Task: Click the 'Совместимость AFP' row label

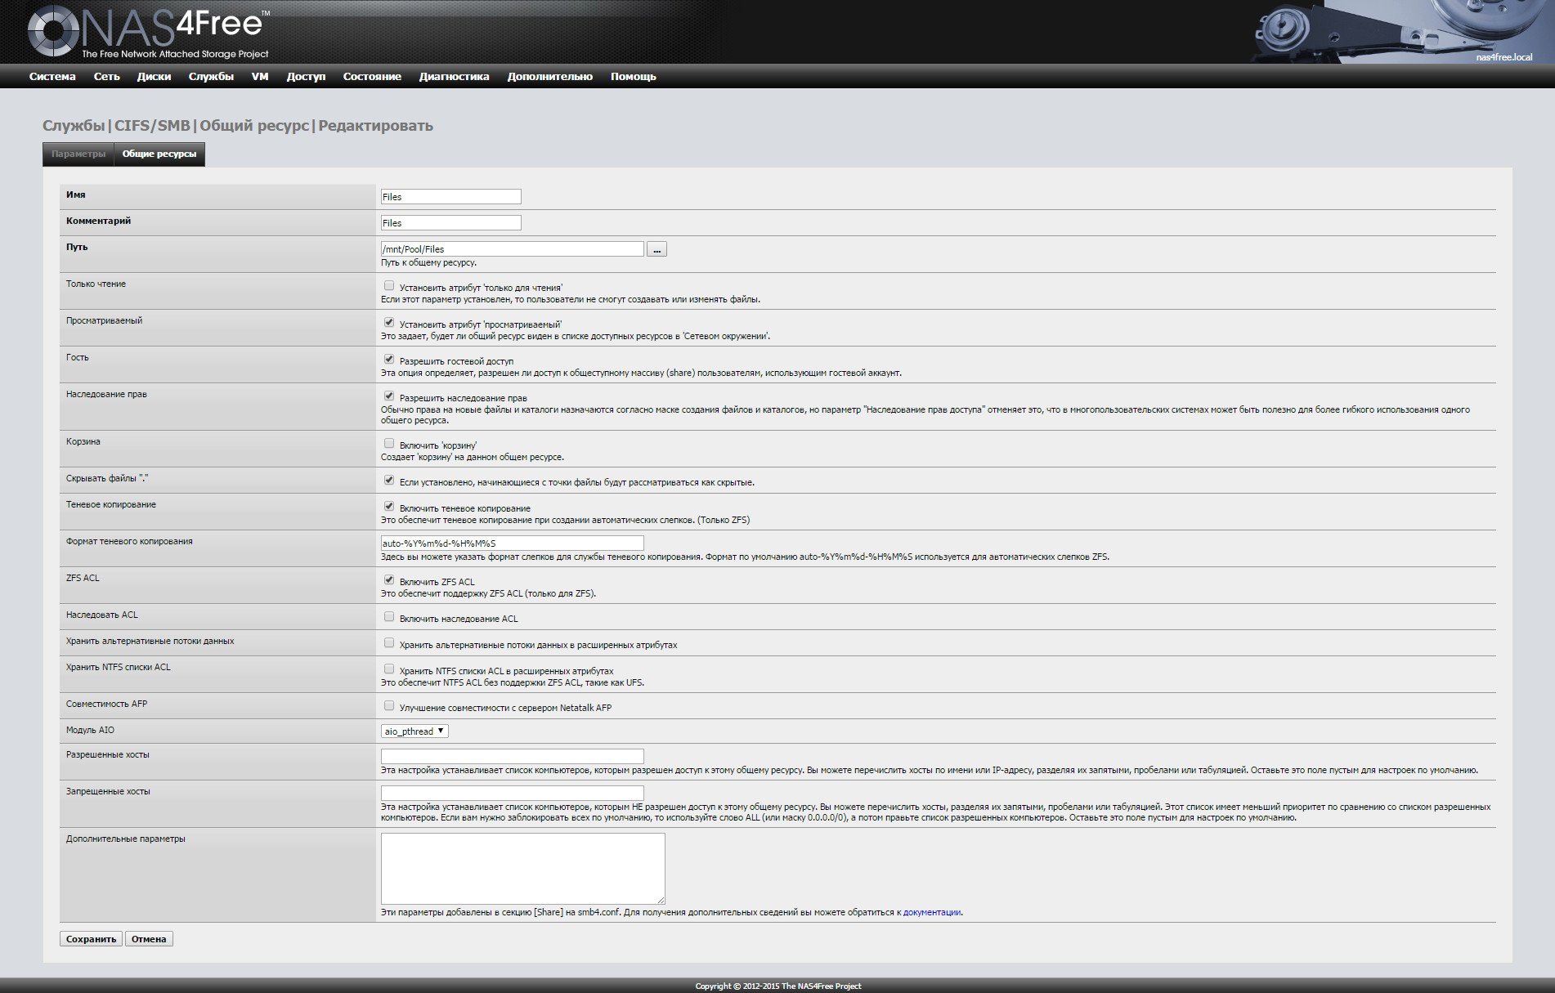Action: pos(107,704)
